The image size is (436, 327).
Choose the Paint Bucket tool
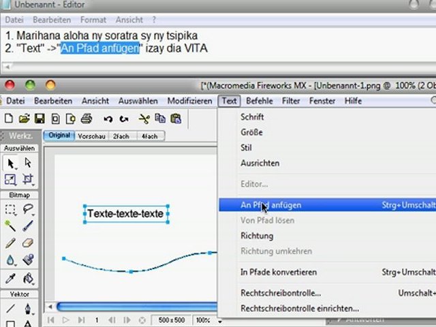pyautogui.click(x=28, y=278)
